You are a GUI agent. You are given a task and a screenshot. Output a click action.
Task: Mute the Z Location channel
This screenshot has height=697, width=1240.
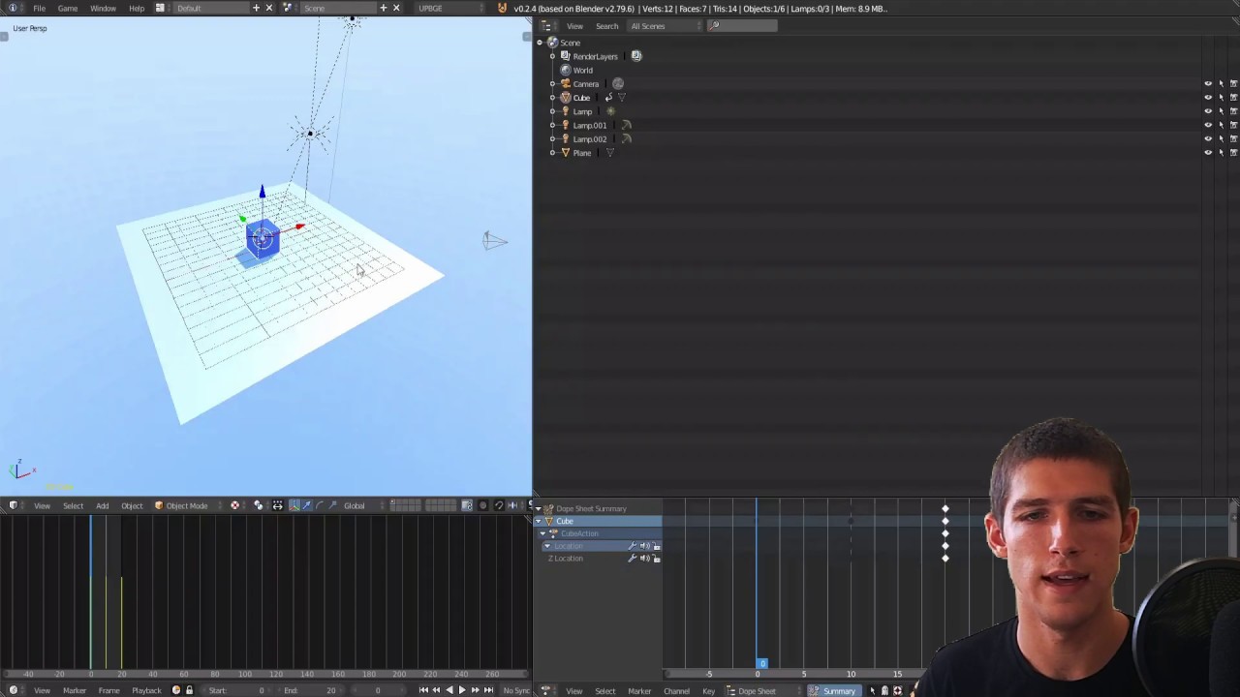coord(645,559)
